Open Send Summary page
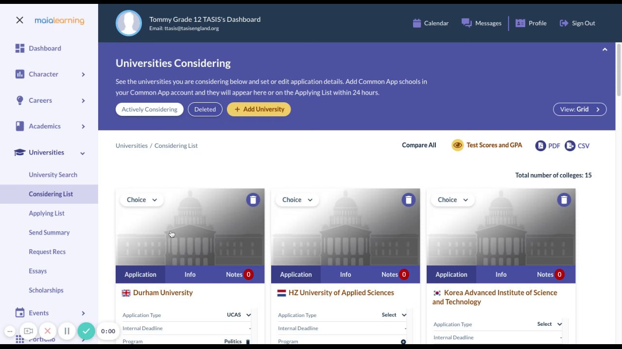The width and height of the screenshot is (622, 349). 49,233
